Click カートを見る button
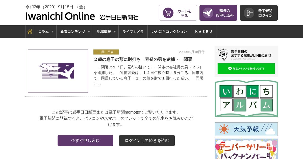 (x=178, y=13)
